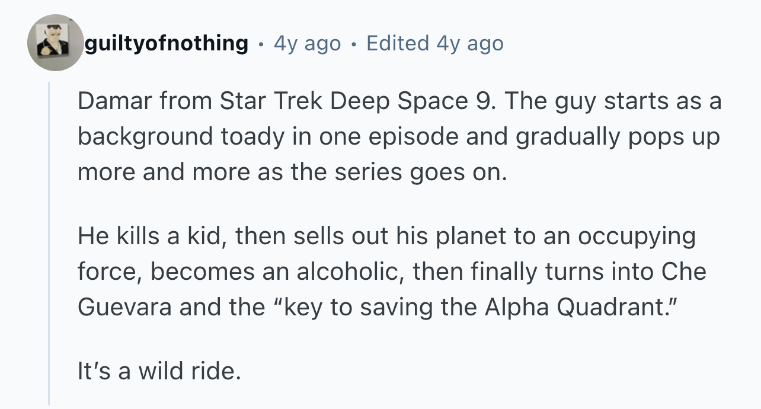Open the guiltyofnothing profile link

[x=167, y=43]
